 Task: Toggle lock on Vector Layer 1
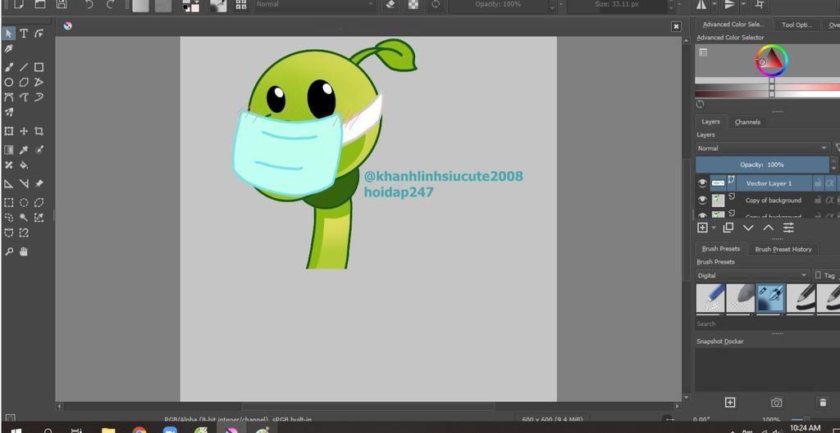(818, 183)
